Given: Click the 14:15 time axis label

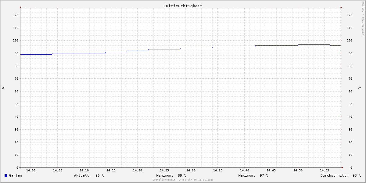Looking at the screenshot, I should click(x=111, y=170).
